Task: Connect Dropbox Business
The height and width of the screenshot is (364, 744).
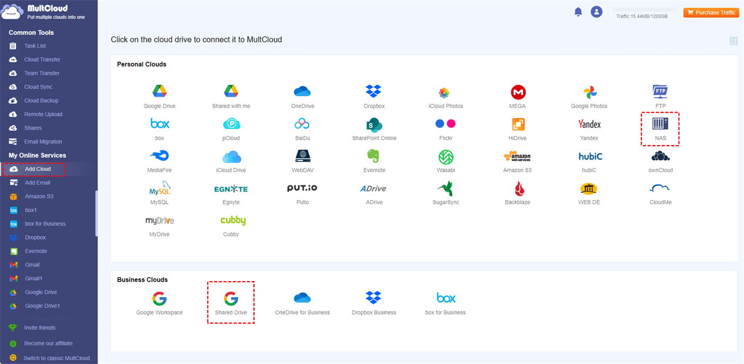Action: point(374,298)
